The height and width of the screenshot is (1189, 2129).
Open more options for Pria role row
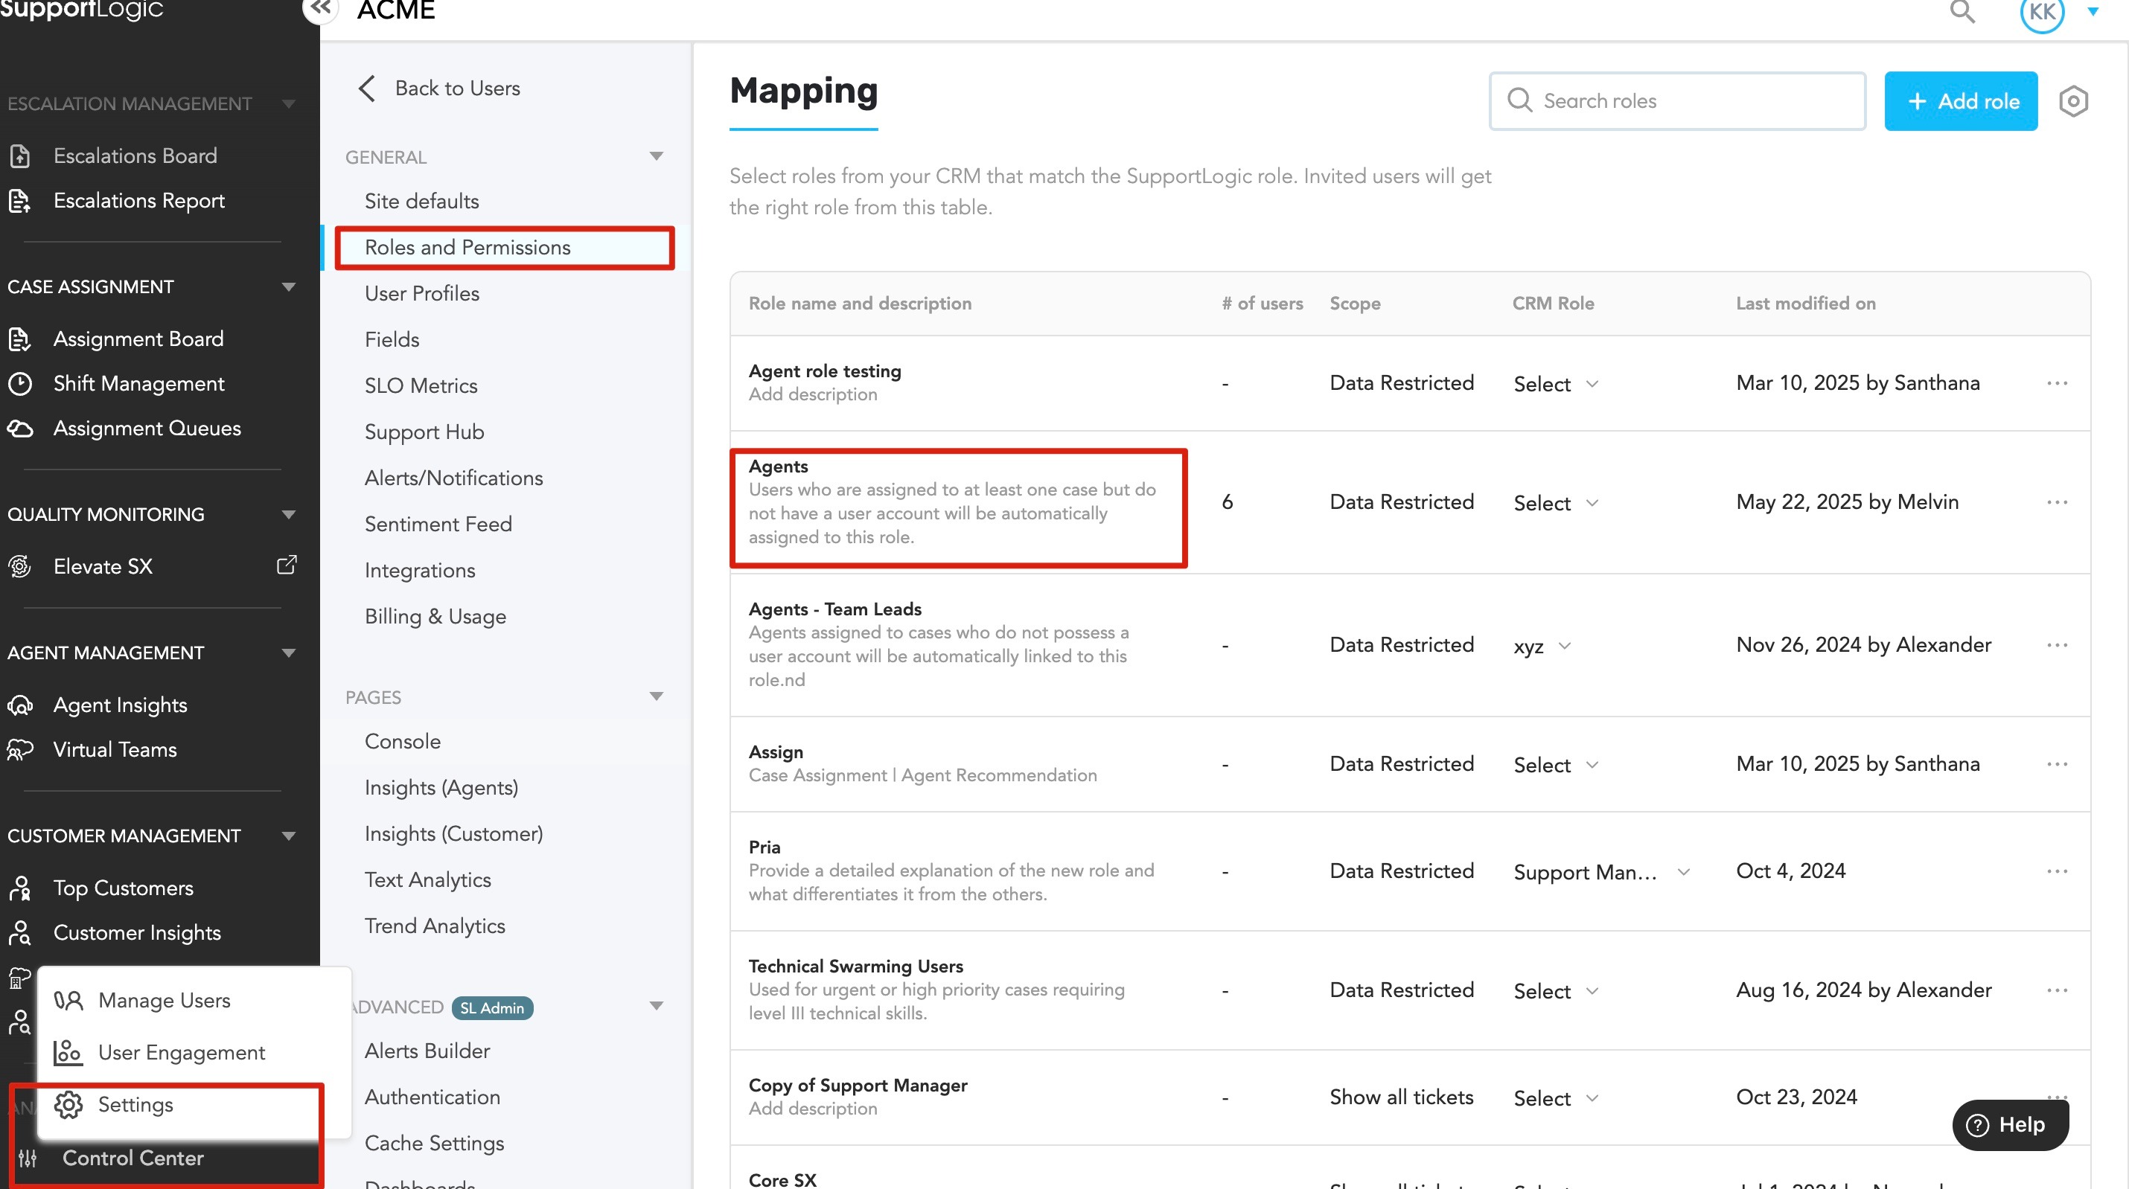[2056, 871]
